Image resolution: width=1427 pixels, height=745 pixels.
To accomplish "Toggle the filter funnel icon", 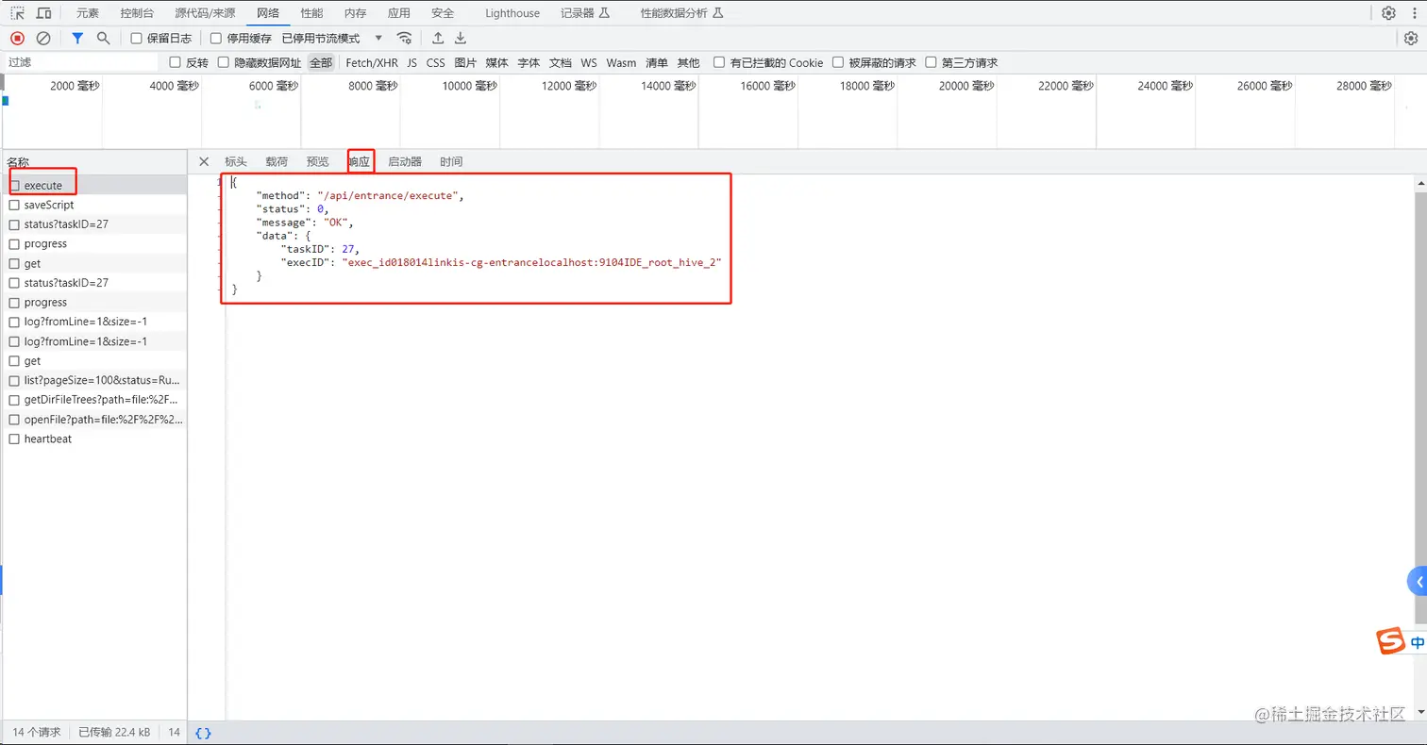I will pyautogui.click(x=78, y=39).
